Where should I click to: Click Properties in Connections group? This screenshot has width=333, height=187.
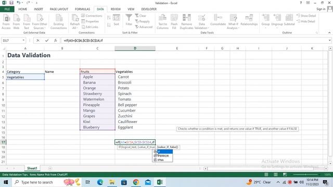[90, 21]
